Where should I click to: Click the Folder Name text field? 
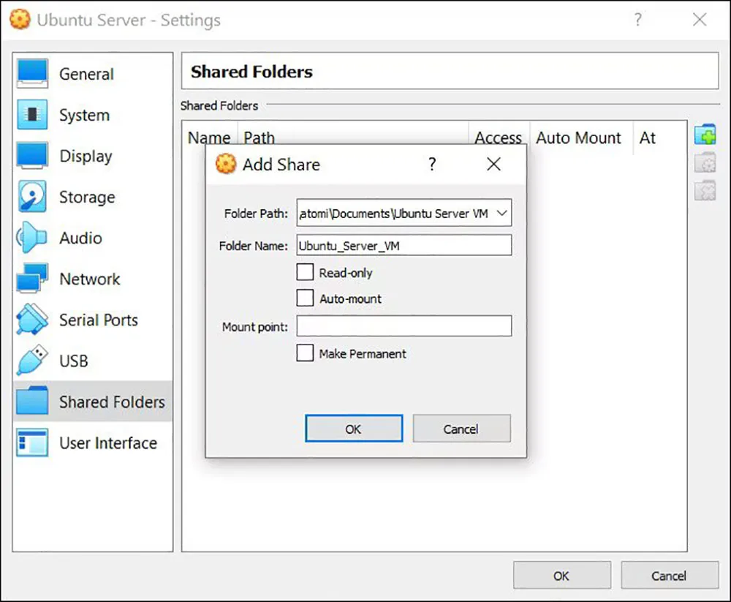pyautogui.click(x=404, y=246)
